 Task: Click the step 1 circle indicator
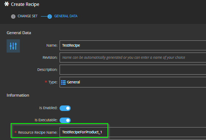13,17
